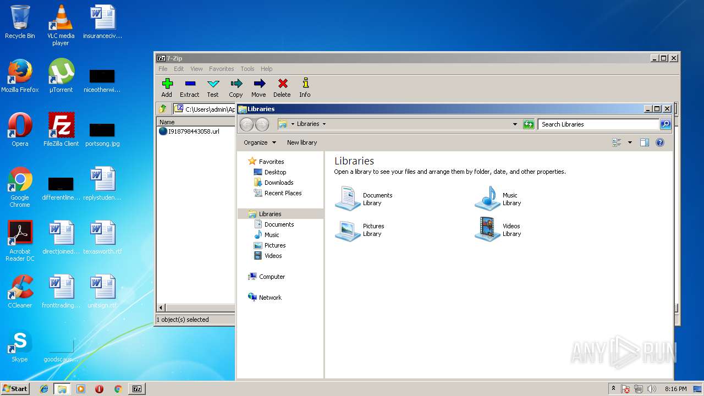Open the Favorites menu in 7-Zip
704x396 pixels.
click(221, 69)
